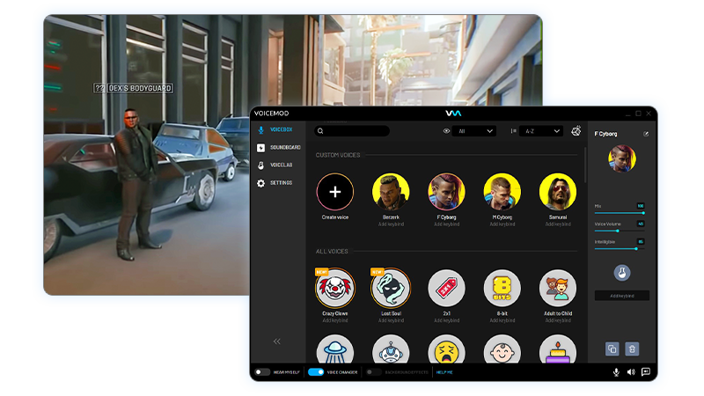Select the crying emoji voice icon
This screenshot has width=704, height=396.
click(x=446, y=349)
